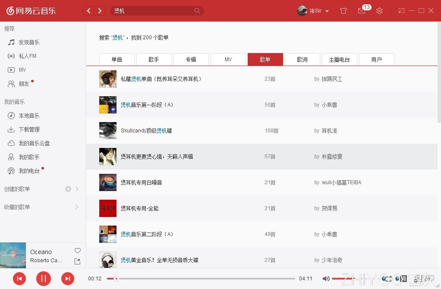Switch to the 单曲 tab
The image size is (441, 289).
point(117,59)
